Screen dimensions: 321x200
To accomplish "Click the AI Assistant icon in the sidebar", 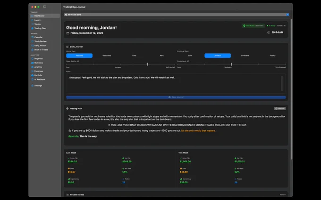I will 33,80.
